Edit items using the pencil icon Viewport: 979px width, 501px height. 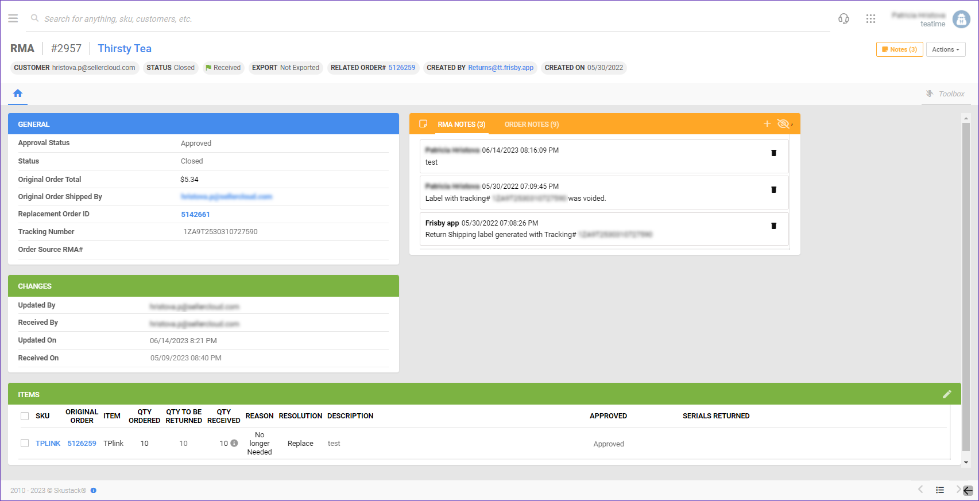[947, 394]
